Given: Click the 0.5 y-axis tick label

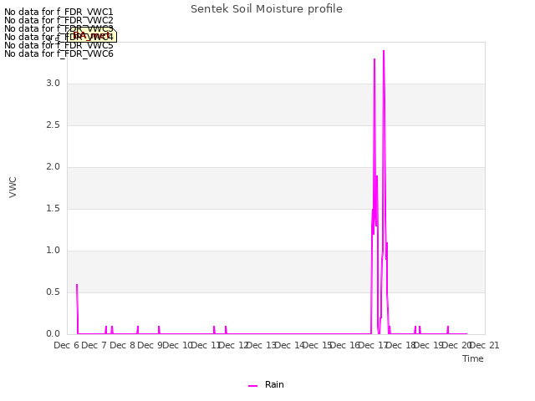Looking at the screenshot, I should click(x=53, y=292).
